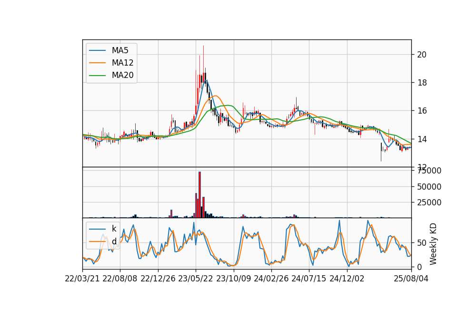Click the date label 24/12/02
The width and height of the screenshot is (457, 328).
pos(347,279)
